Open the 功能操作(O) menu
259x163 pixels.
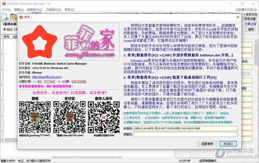point(54,10)
